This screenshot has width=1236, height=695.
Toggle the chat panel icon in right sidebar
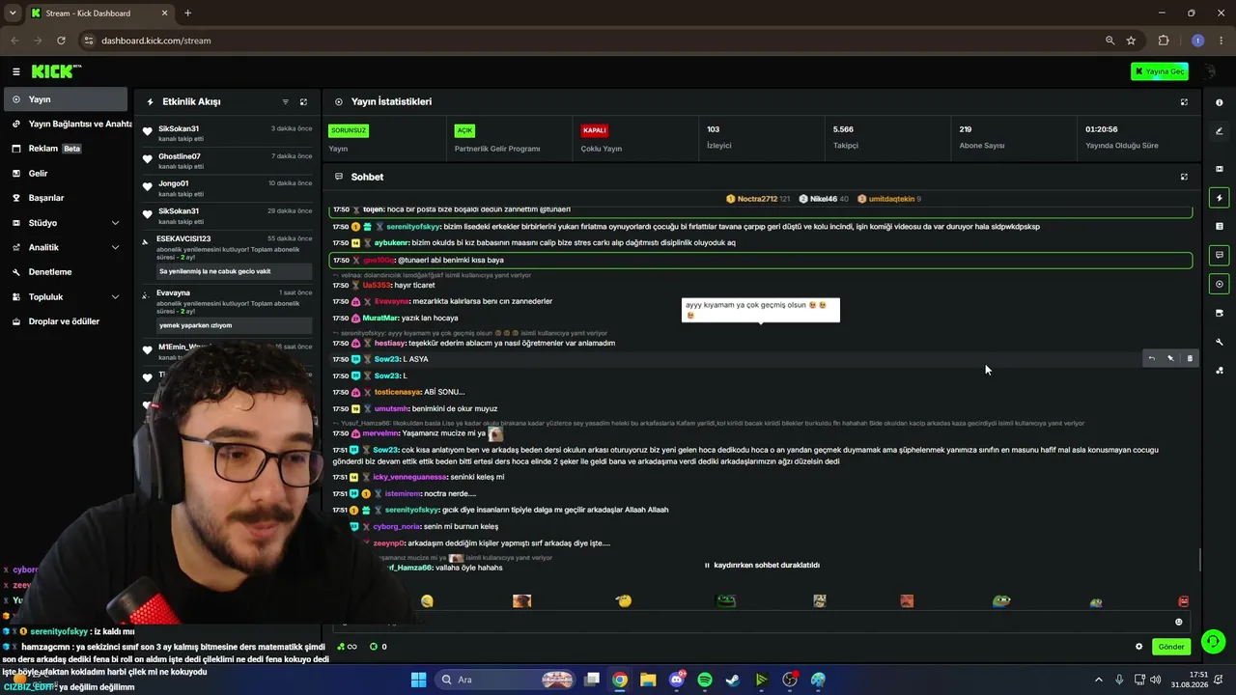pyautogui.click(x=1220, y=255)
